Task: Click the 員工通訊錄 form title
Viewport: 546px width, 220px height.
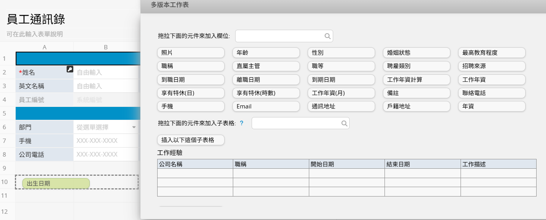Action: point(36,19)
